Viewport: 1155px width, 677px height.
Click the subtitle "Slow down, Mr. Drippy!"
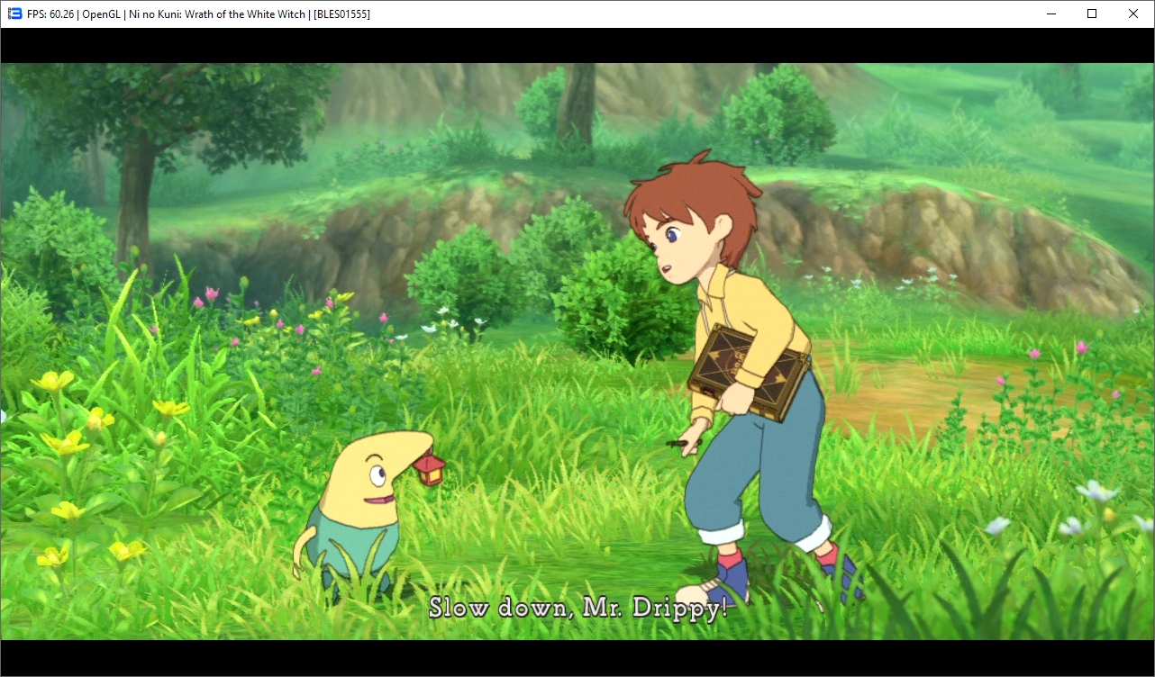(x=577, y=608)
